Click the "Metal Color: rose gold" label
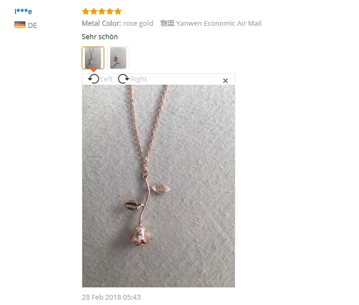 click(x=118, y=23)
